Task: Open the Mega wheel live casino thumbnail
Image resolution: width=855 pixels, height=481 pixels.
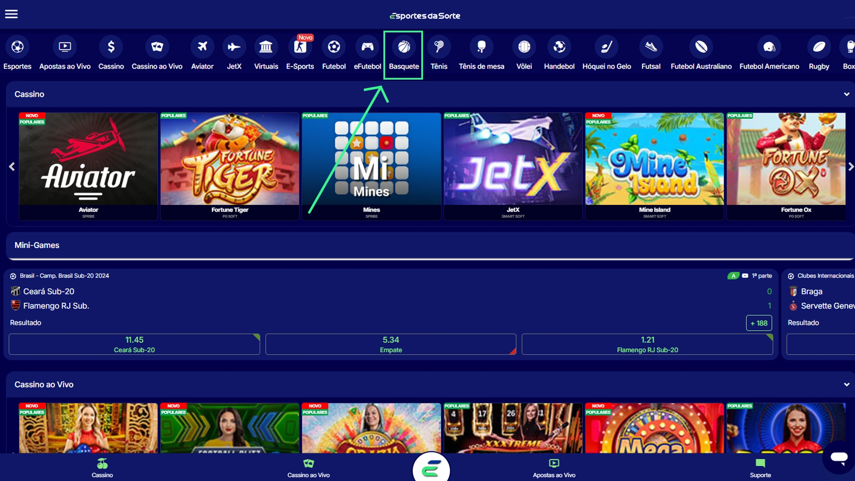Action: pyautogui.click(x=655, y=428)
